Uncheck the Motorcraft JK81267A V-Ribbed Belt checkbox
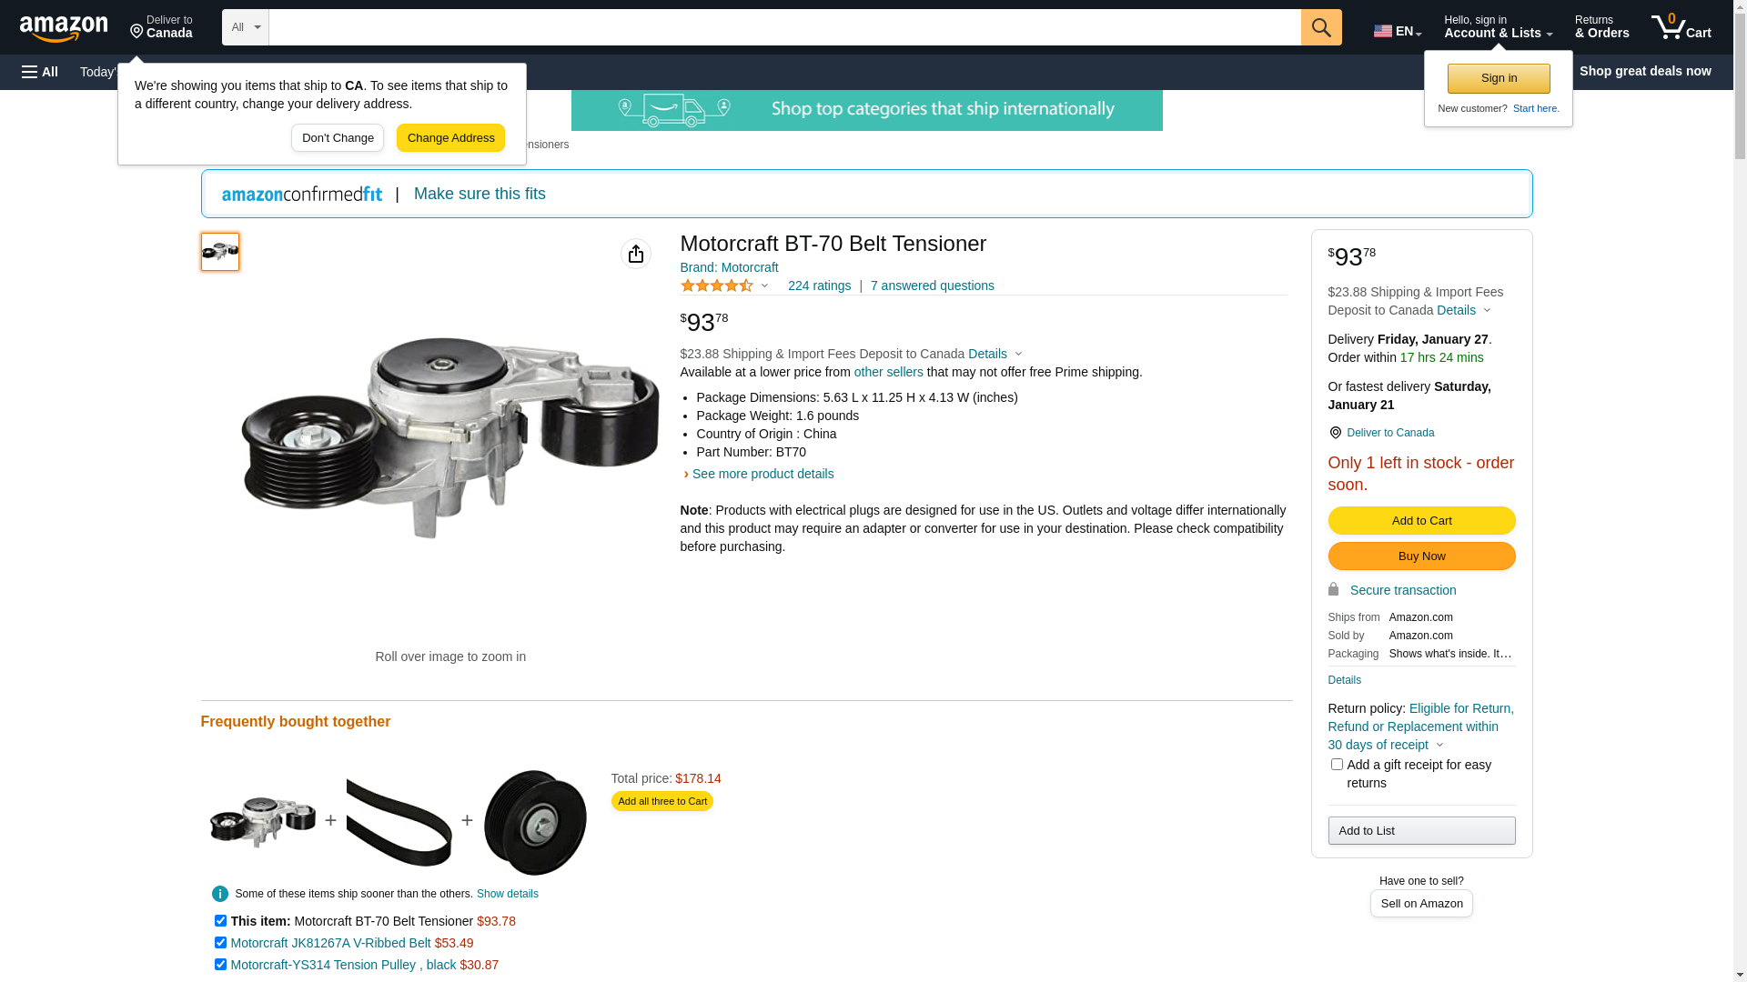The width and height of the screenshot is (1747, 982). 220,943
